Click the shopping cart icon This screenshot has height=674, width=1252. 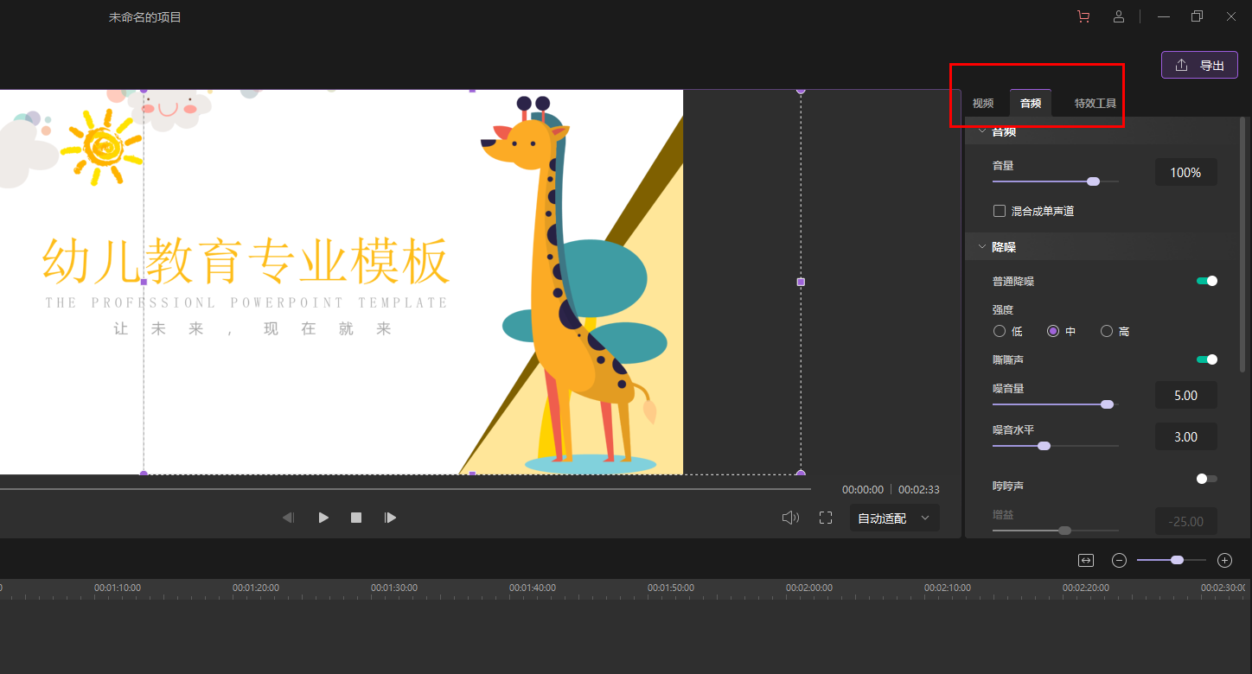click(1083, 16)
